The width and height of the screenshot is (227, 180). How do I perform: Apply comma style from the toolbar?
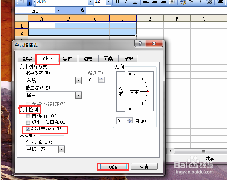pos(200,2)
